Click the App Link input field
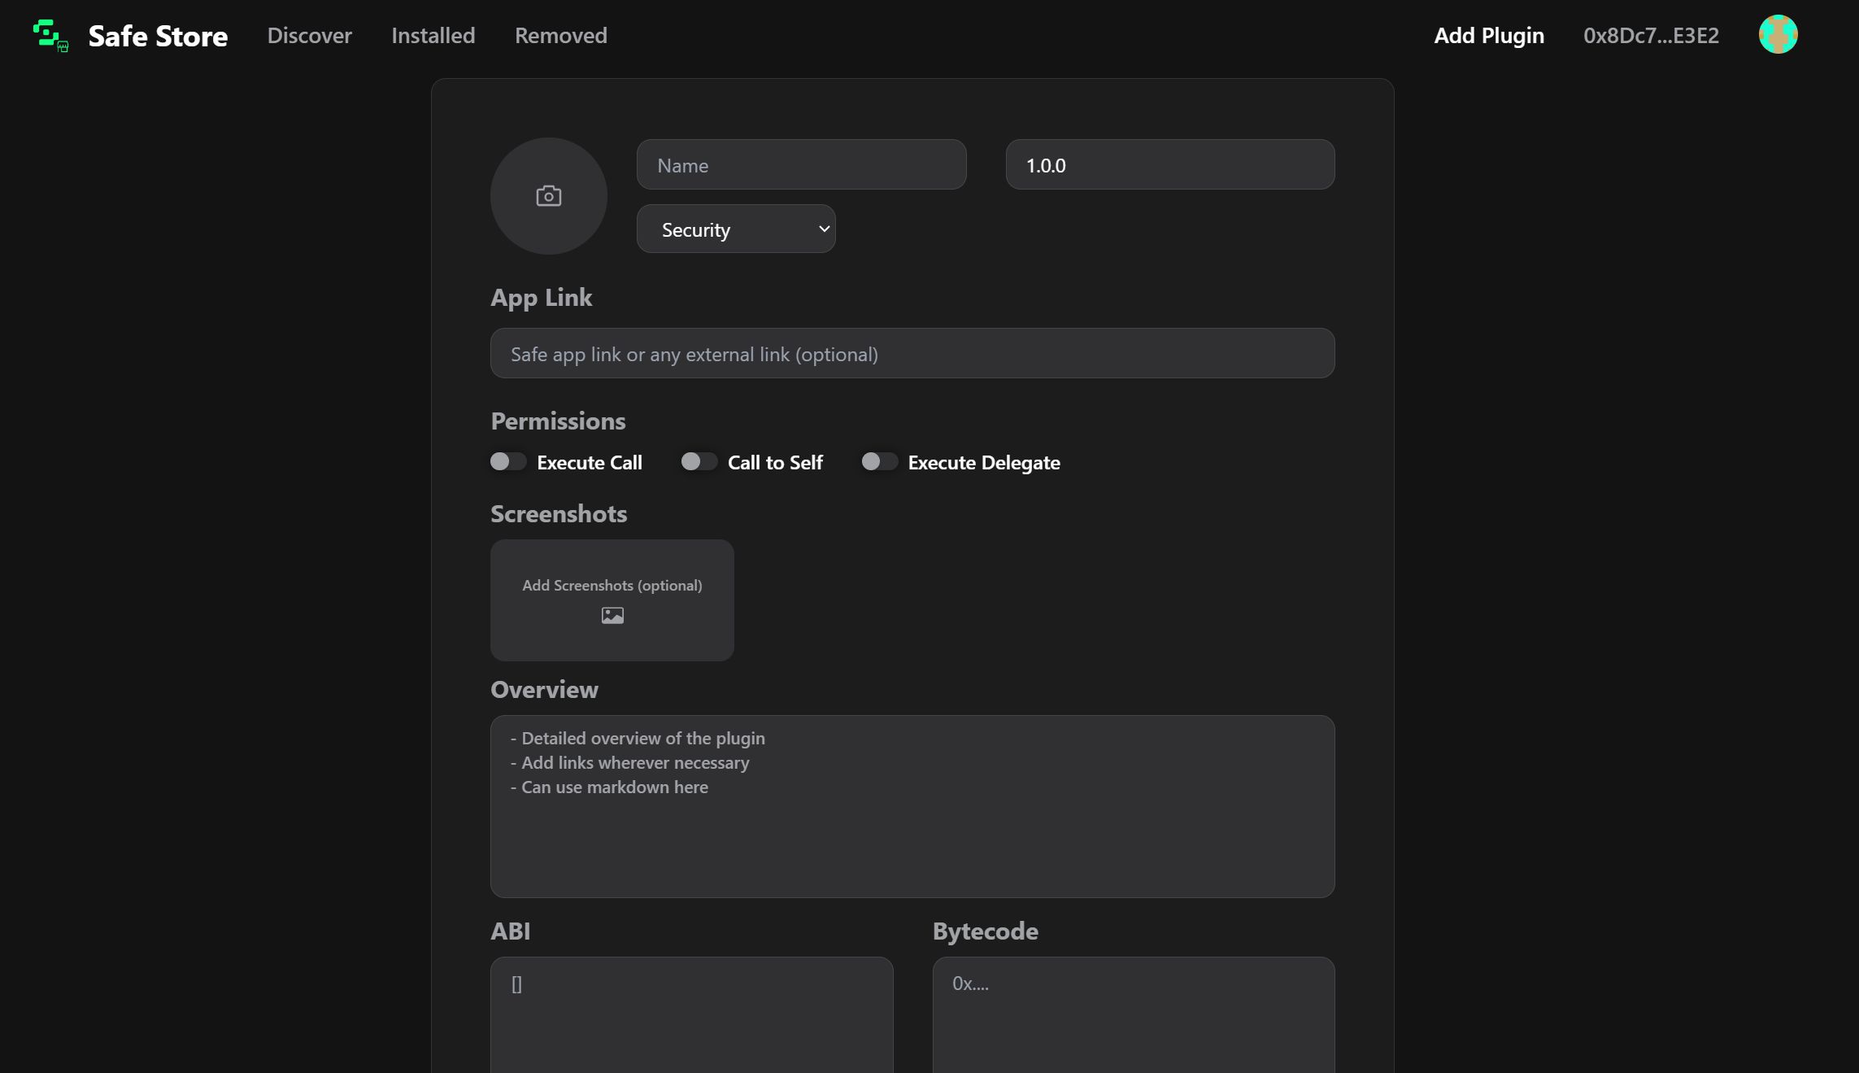Image resolution: width=1859 pixels, height=1073 pixels. click(912, 354)
